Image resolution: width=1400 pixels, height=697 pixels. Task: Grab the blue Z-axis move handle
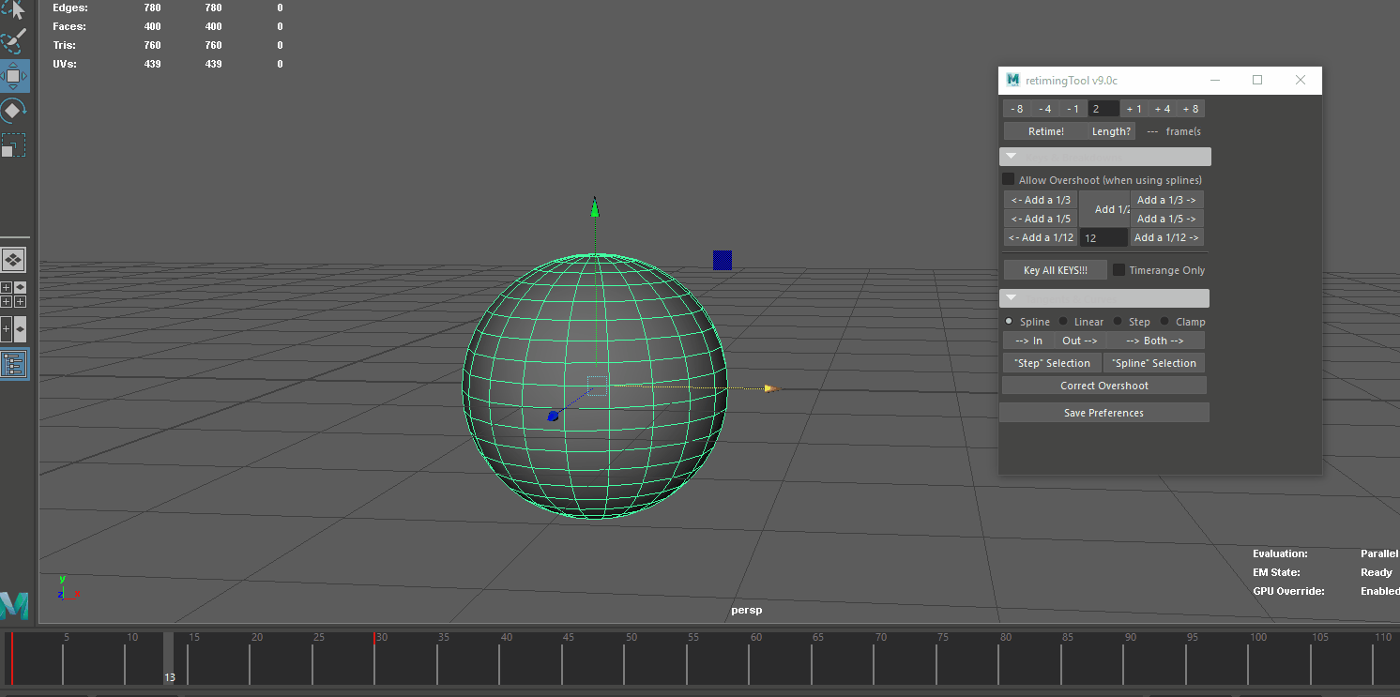point(553,416)
